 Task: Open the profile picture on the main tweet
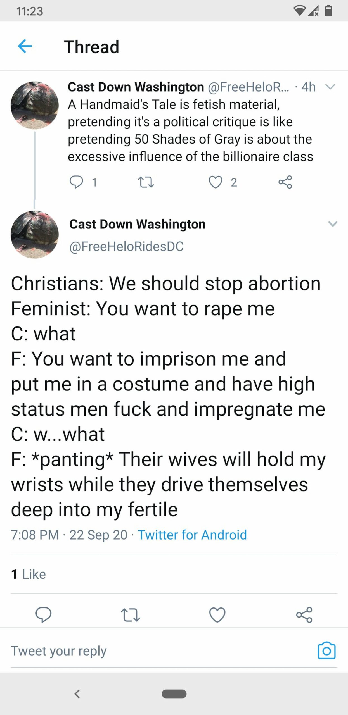35,234
